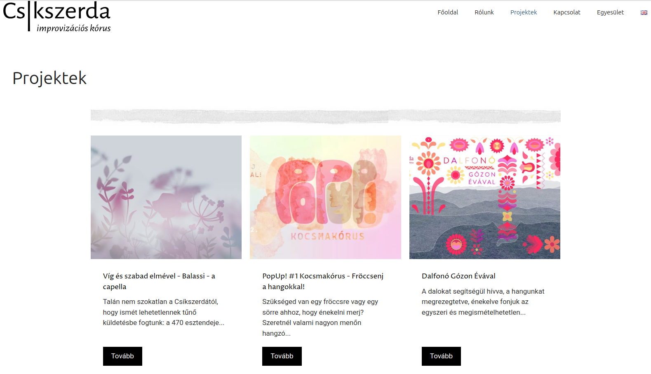Select the Projektek menu item
The image size is (651, 374).
point(524,12)
